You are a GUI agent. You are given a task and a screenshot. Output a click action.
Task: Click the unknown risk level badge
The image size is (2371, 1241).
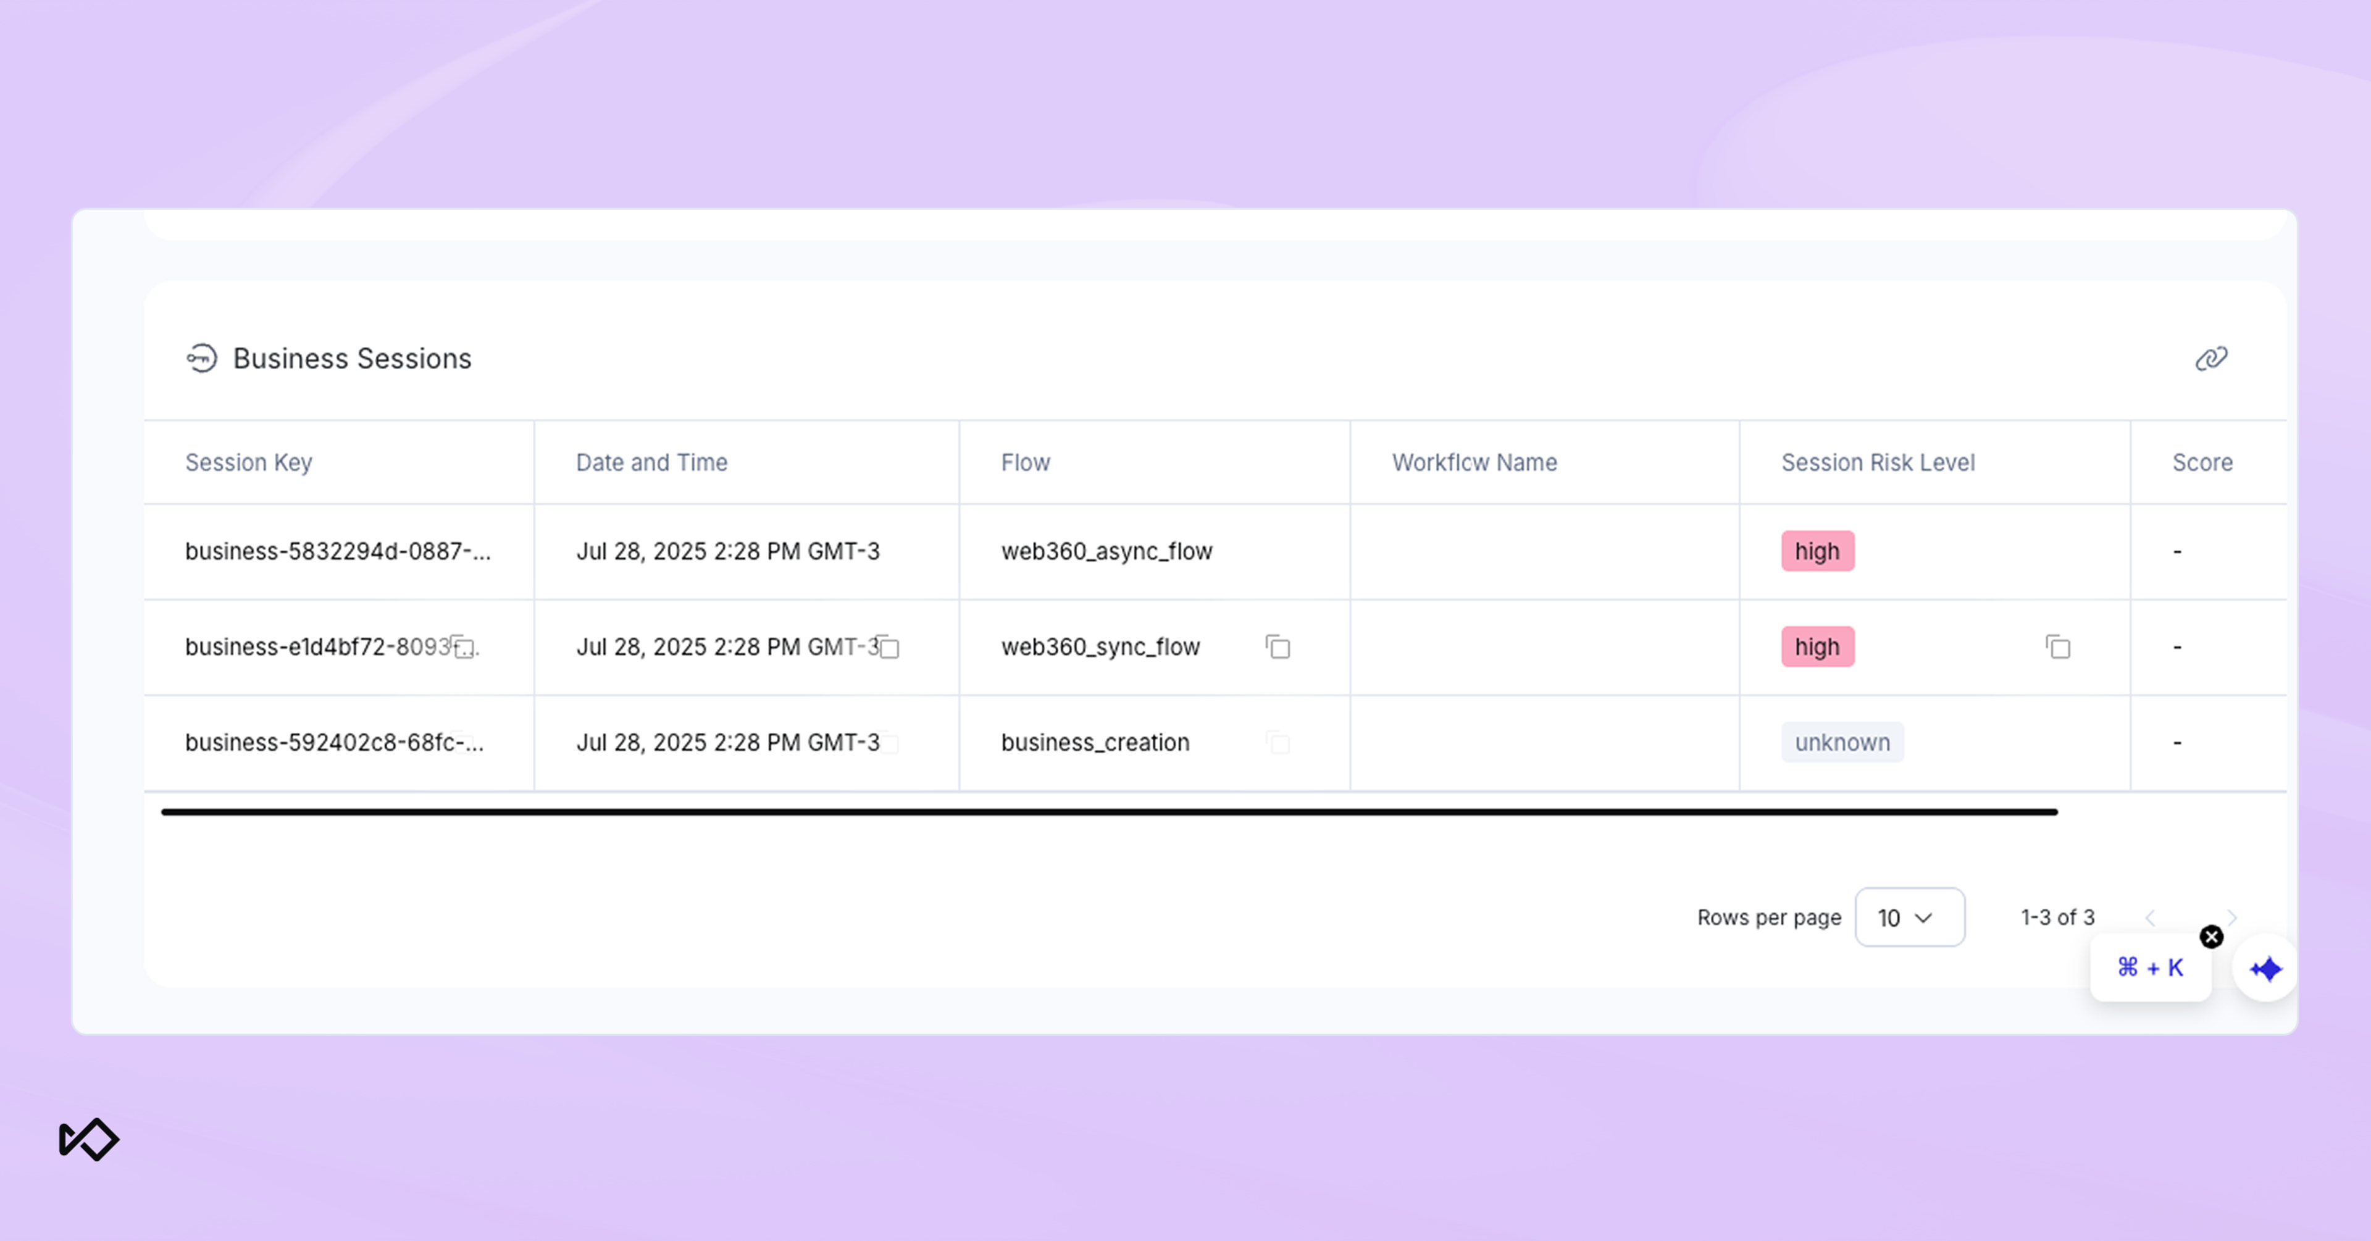(x=1842, y=743)
